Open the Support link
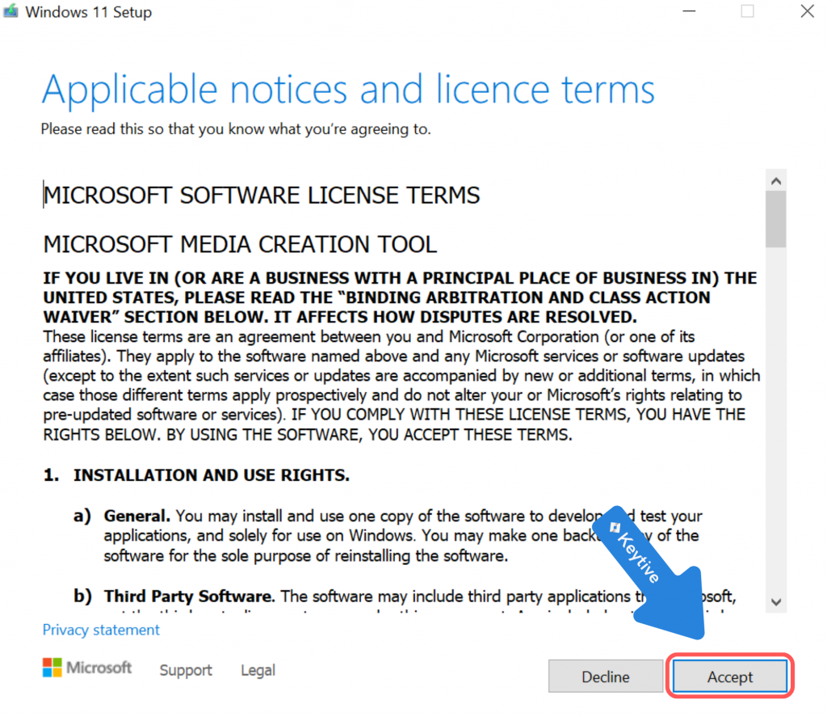The height and width of the screenshot is (717, 827). pyautogui.click(x=186, y=670)
